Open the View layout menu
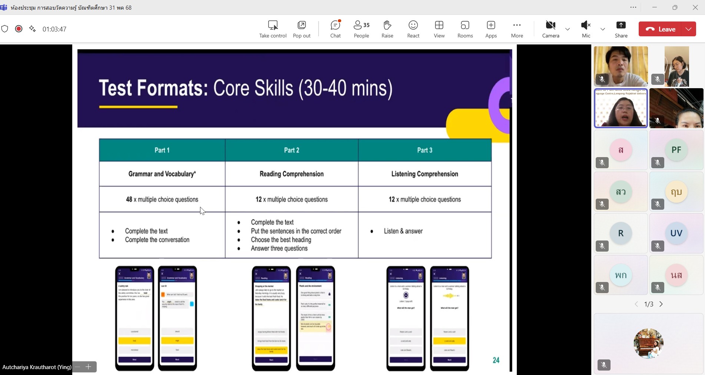The height and width of the screenshot is (375, 705). pos(439,29)
